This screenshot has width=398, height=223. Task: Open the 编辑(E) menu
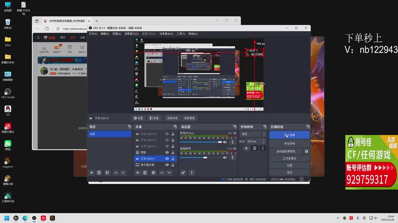(x=104, y=34)
